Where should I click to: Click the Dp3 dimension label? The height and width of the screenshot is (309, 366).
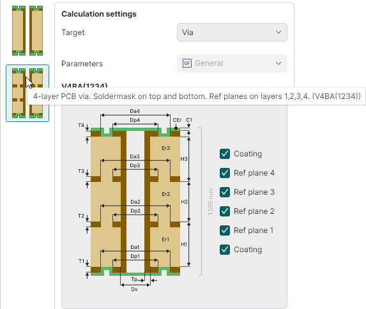[x=135, y=165]
